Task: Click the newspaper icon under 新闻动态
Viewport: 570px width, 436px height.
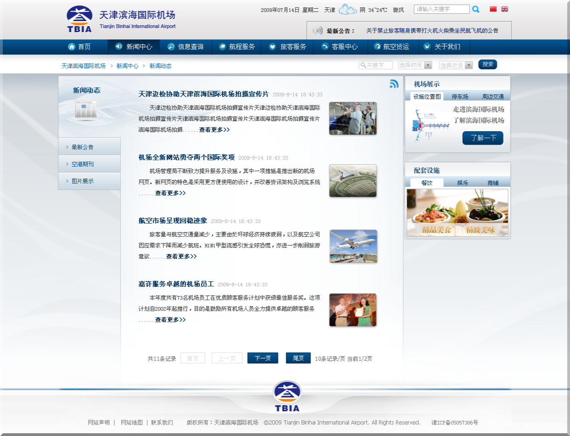Action: tap(85, 110)
